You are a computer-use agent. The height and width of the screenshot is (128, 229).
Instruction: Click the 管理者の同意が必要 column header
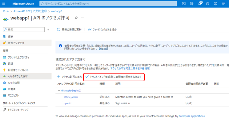197,84
